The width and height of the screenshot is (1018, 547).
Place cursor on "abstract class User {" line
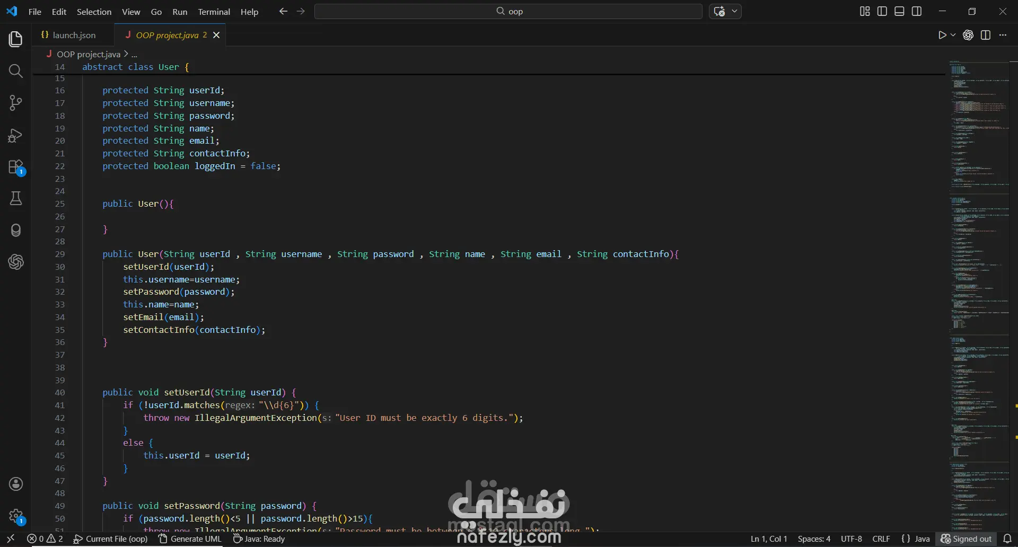coord(135,67)
